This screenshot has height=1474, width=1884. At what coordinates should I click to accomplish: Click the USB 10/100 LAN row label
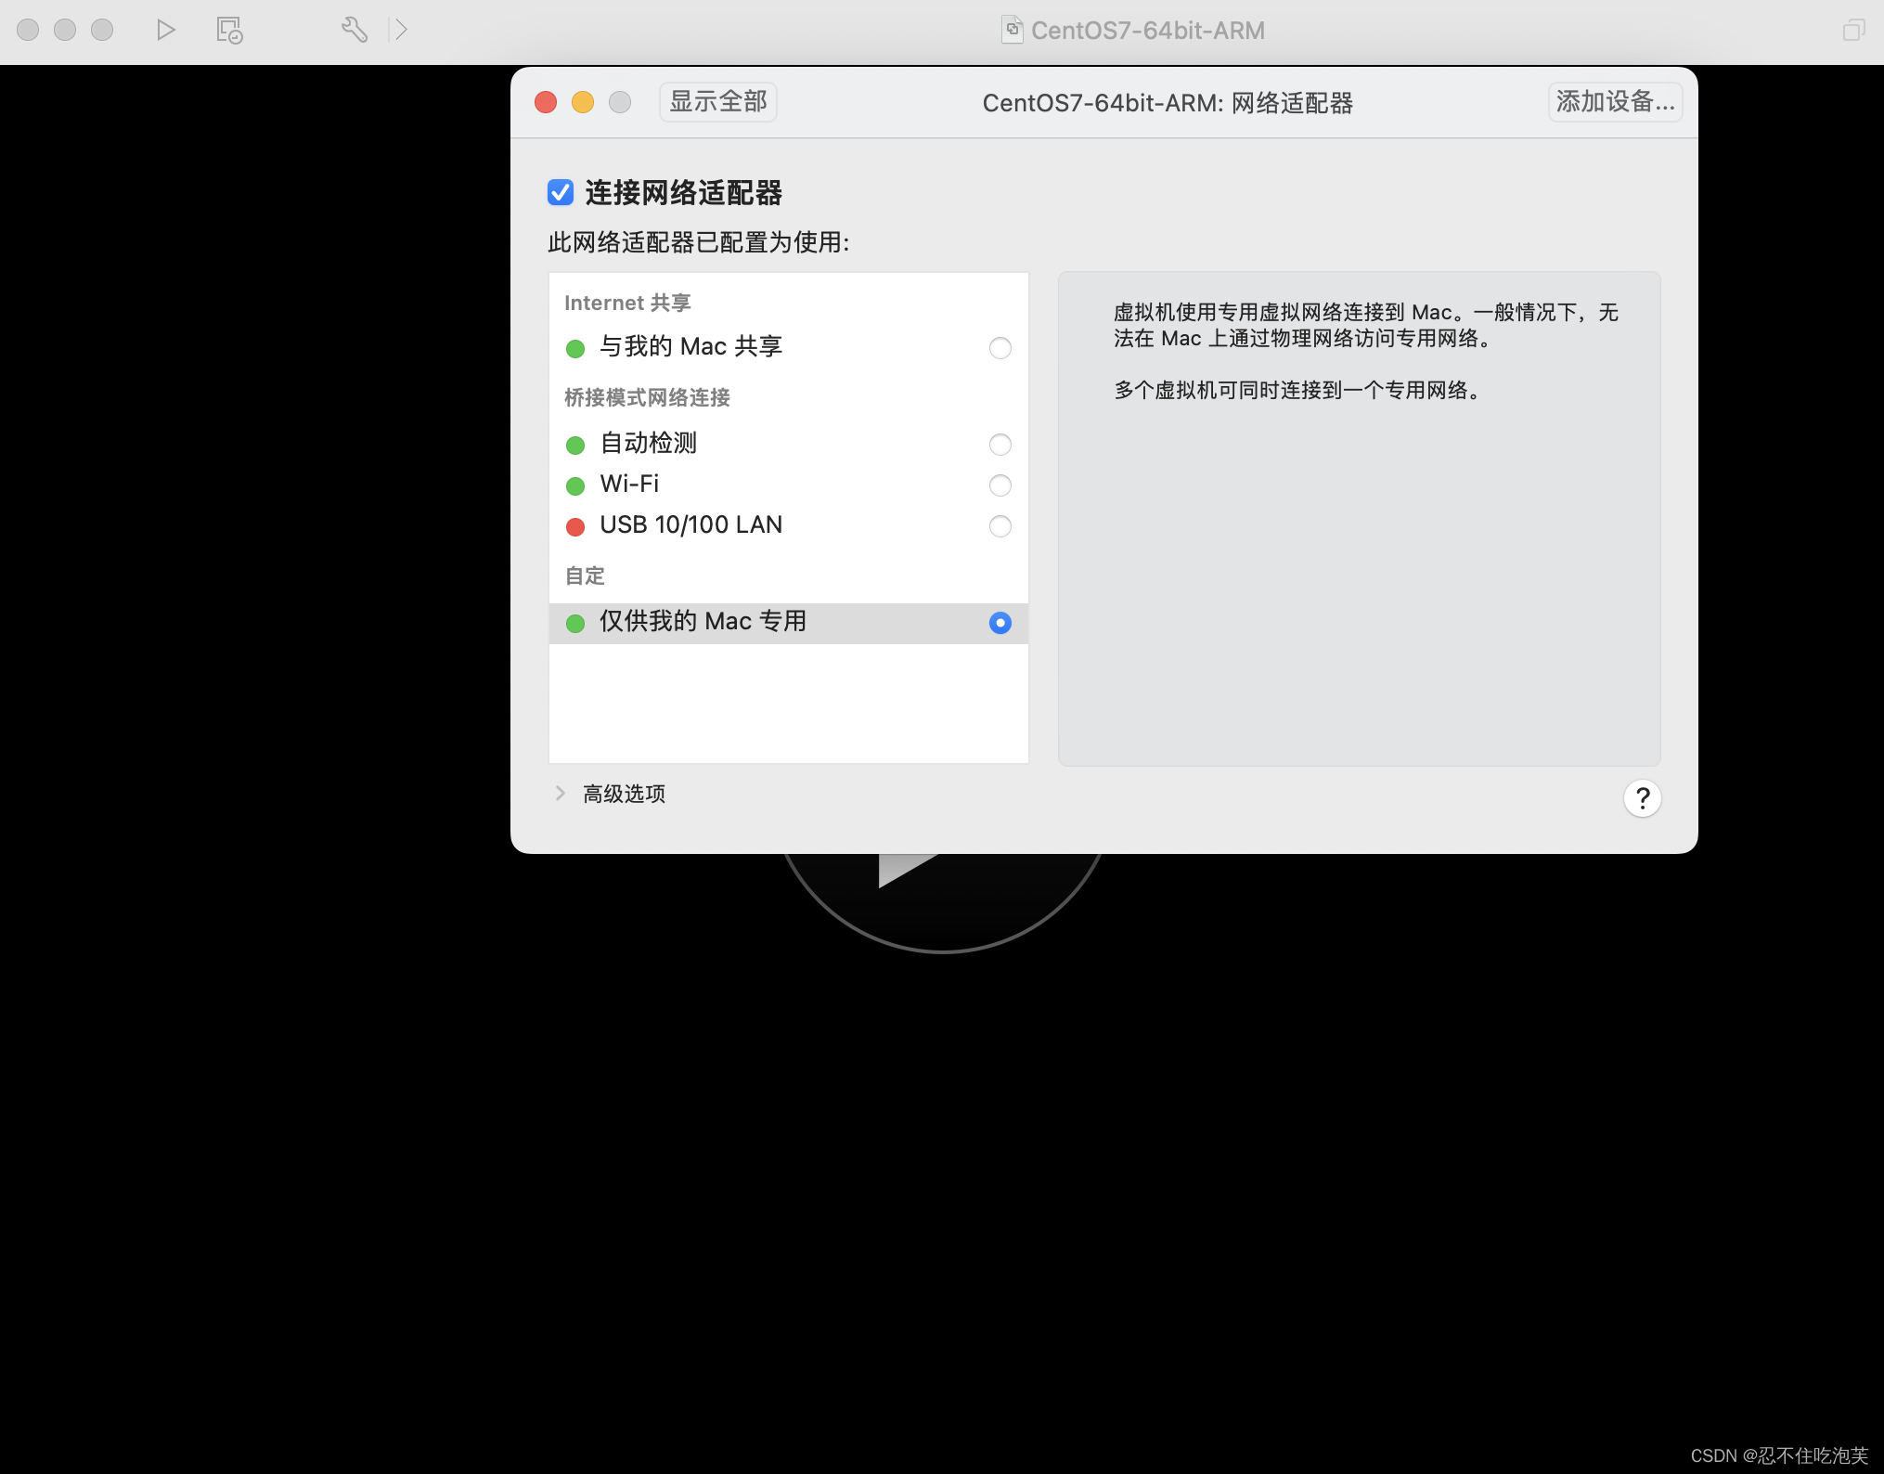point(691,525)
